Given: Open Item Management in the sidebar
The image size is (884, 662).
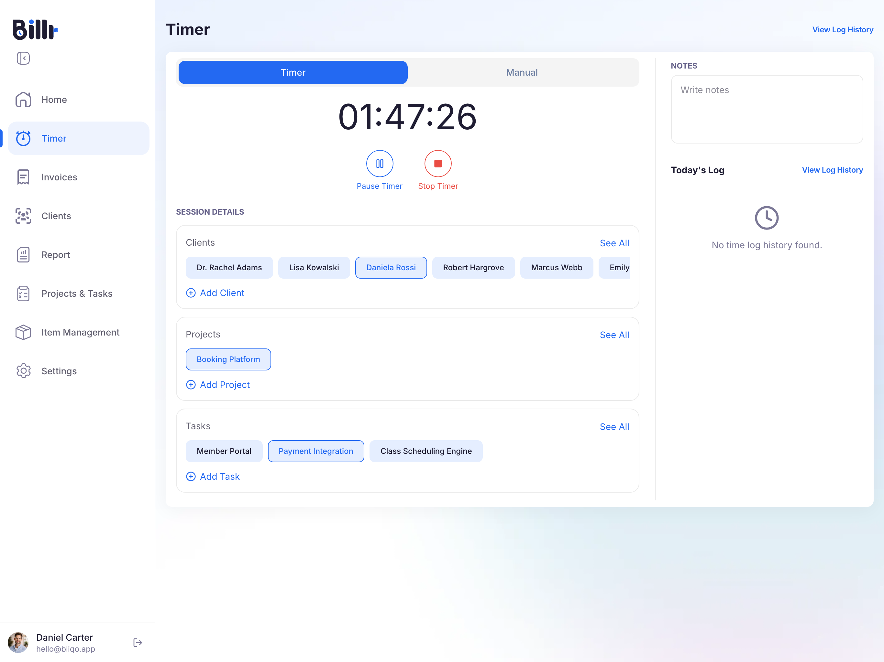Looking at the screenshot, I should click(x=79, y=332).
